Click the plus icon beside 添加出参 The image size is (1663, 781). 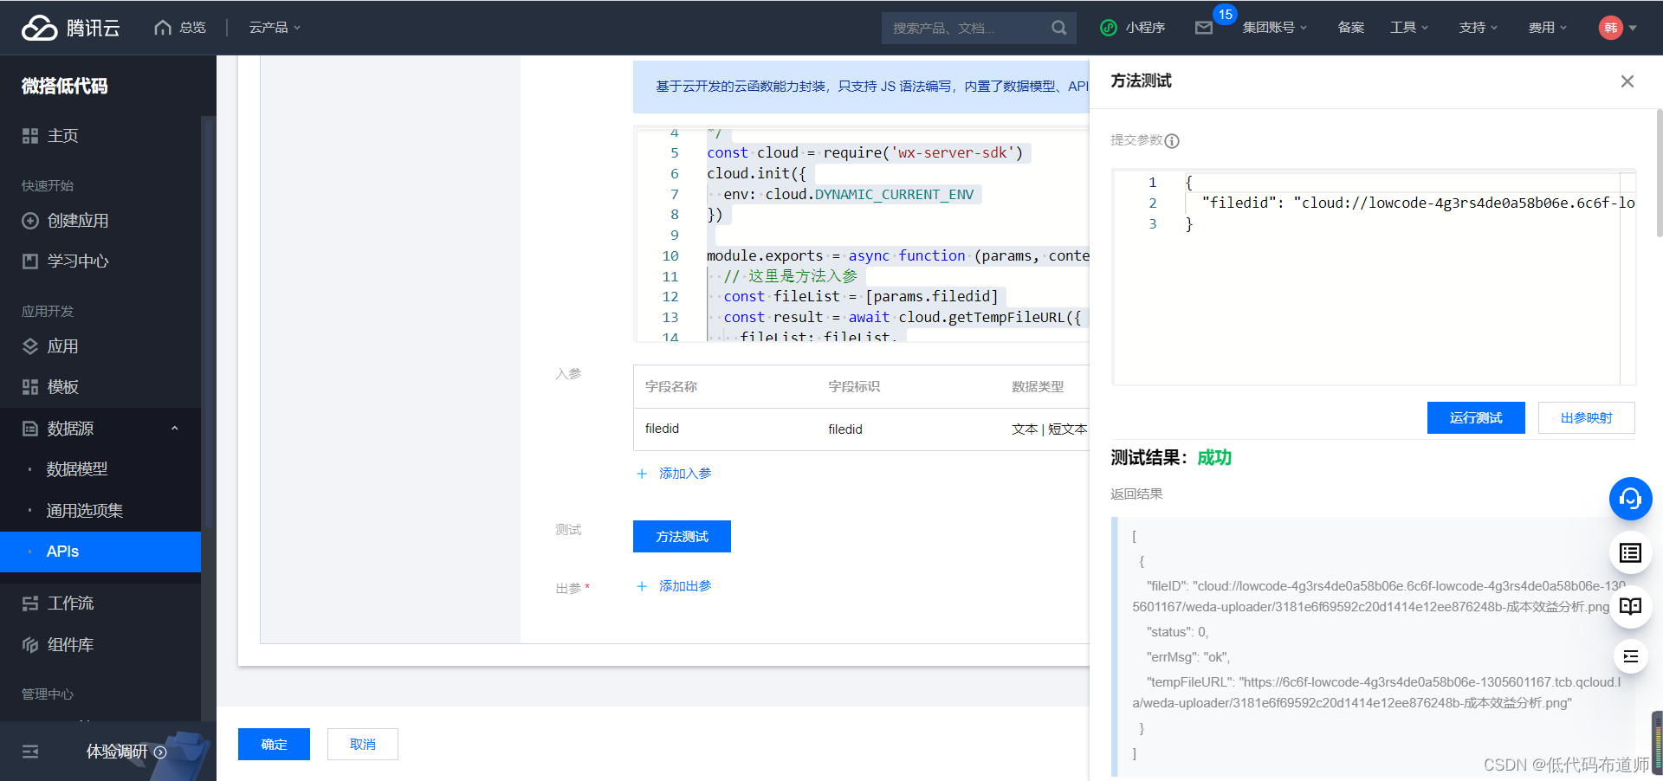pos(642,586)
